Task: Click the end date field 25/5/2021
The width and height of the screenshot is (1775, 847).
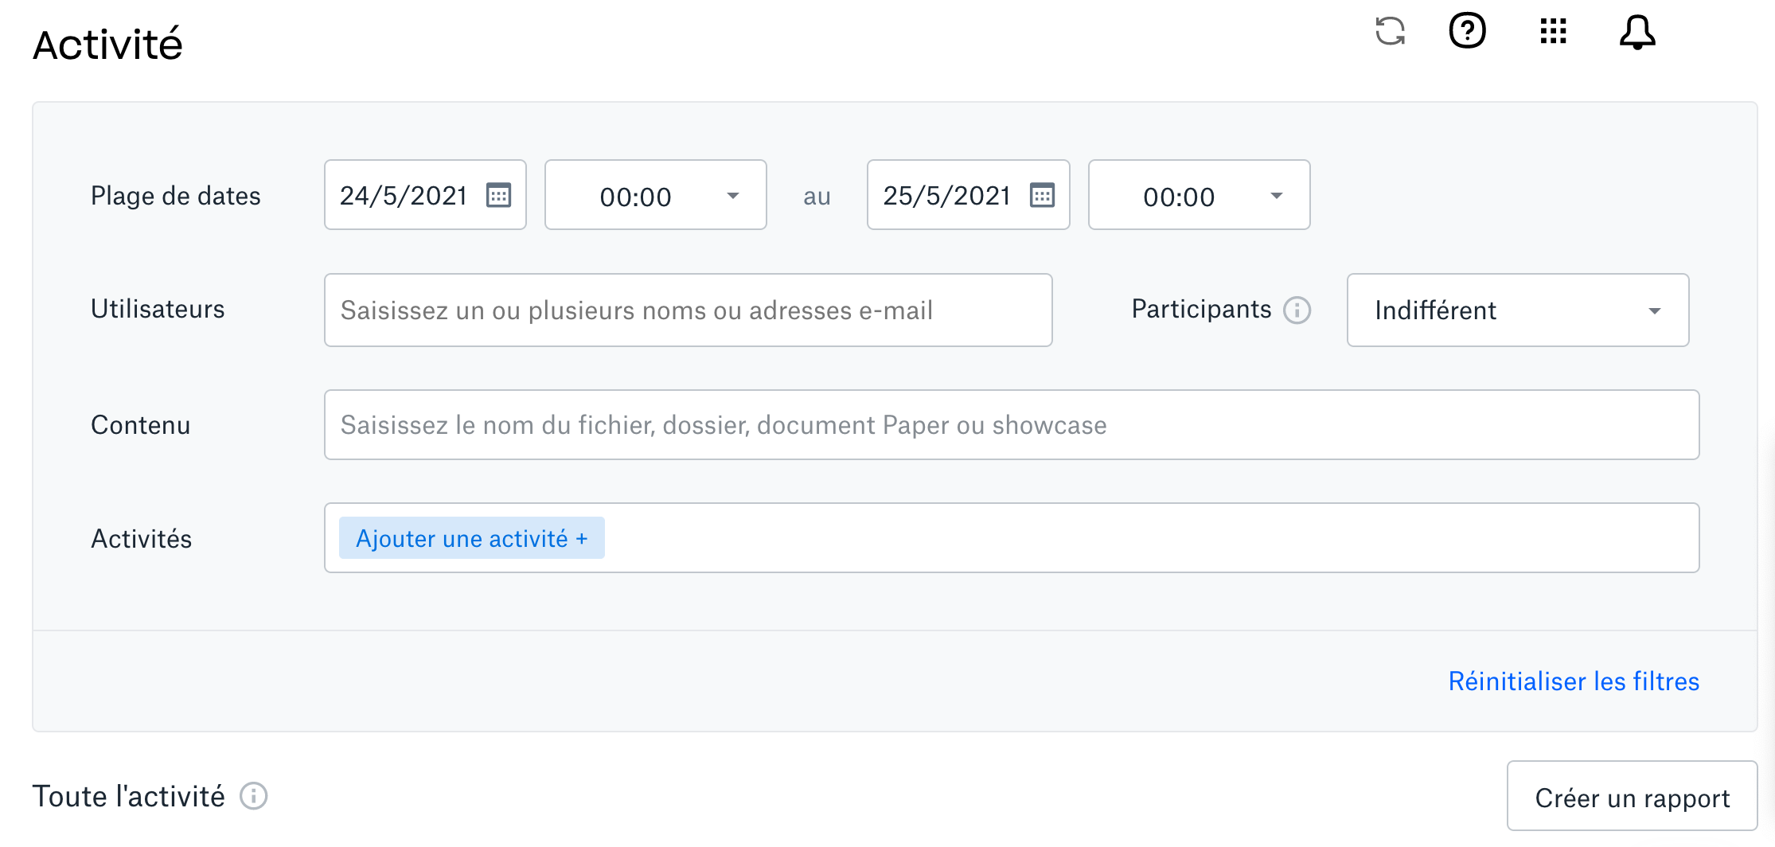Action: coord(946,196)
